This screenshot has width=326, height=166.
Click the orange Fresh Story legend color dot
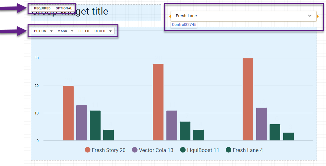click(88, 150)
